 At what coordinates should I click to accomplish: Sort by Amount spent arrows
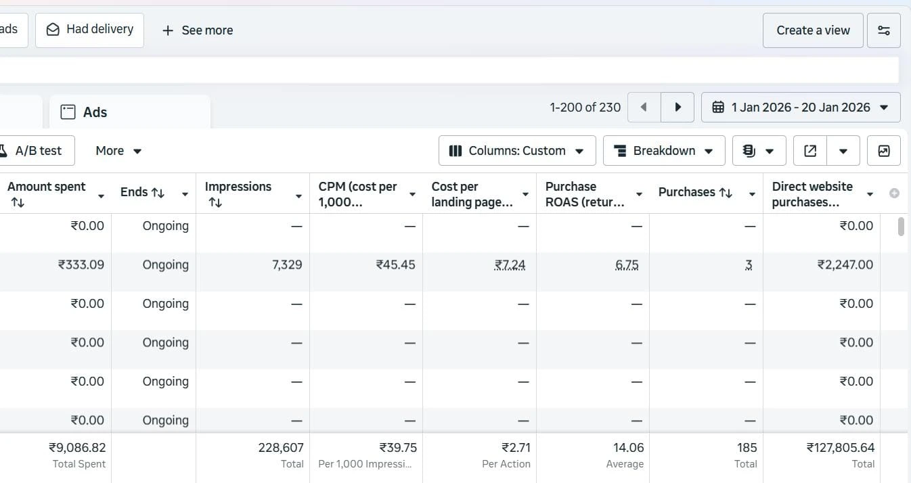tap(18, 202)
